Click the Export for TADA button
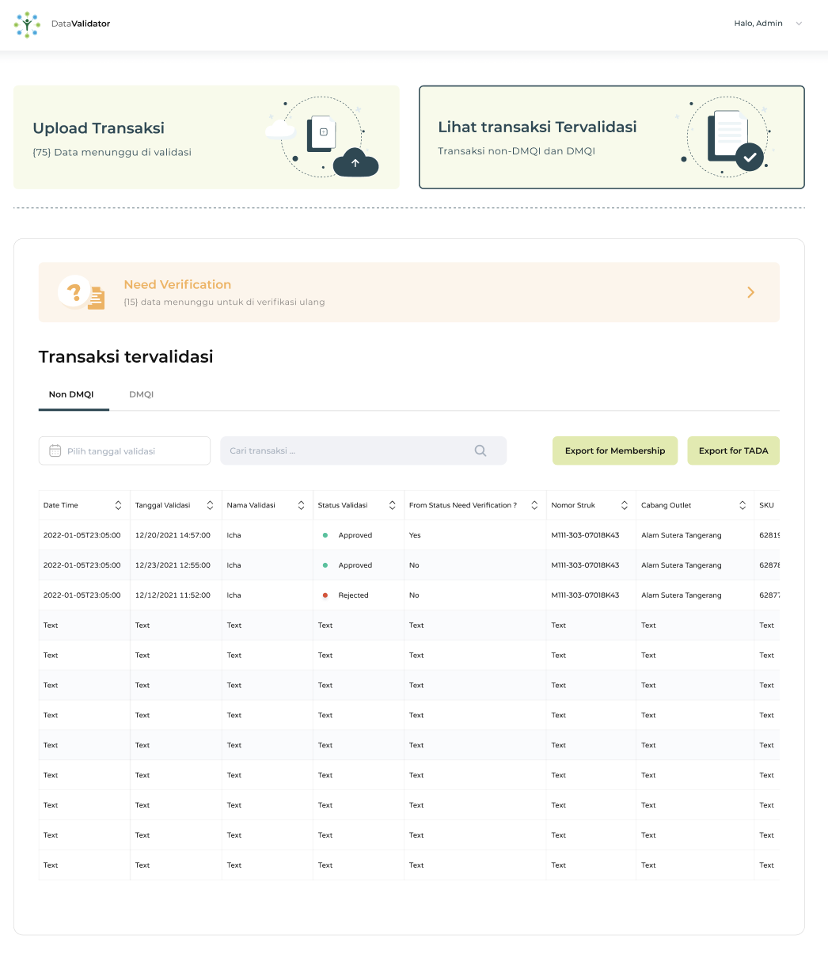This screenshot has height=958, width=828. (734, 450)
